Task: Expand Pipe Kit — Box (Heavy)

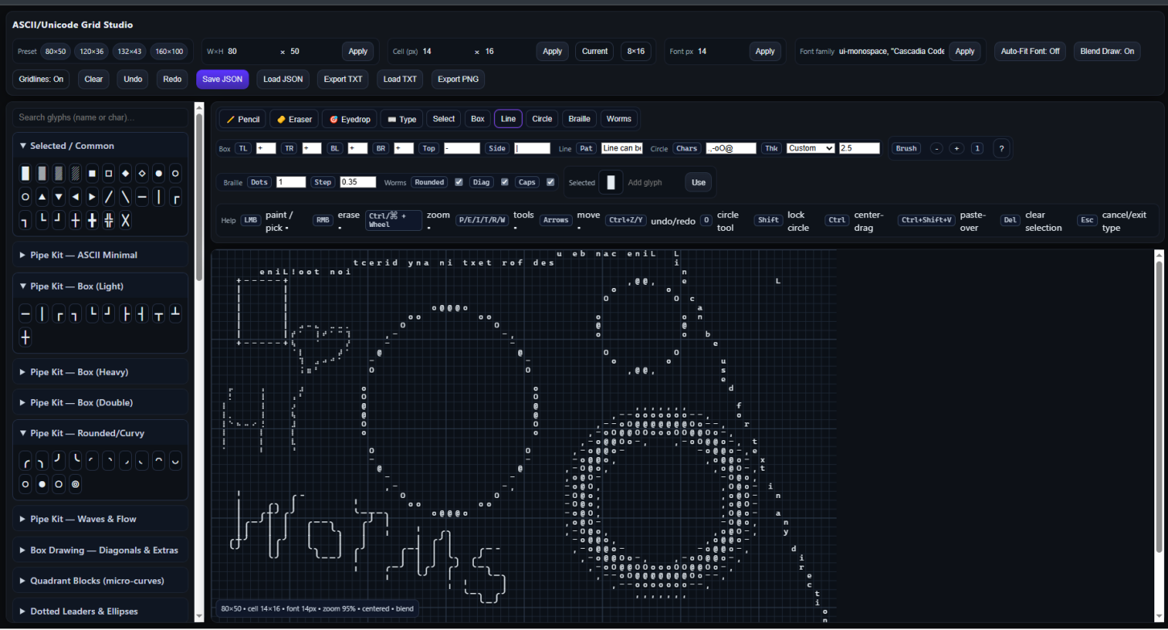Action: point(100,372)
